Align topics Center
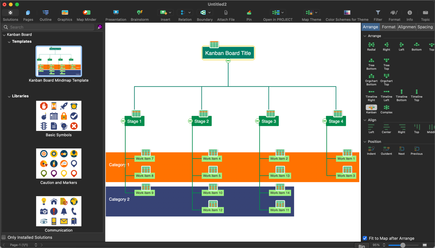435x248 pixels. click(386, 129)
